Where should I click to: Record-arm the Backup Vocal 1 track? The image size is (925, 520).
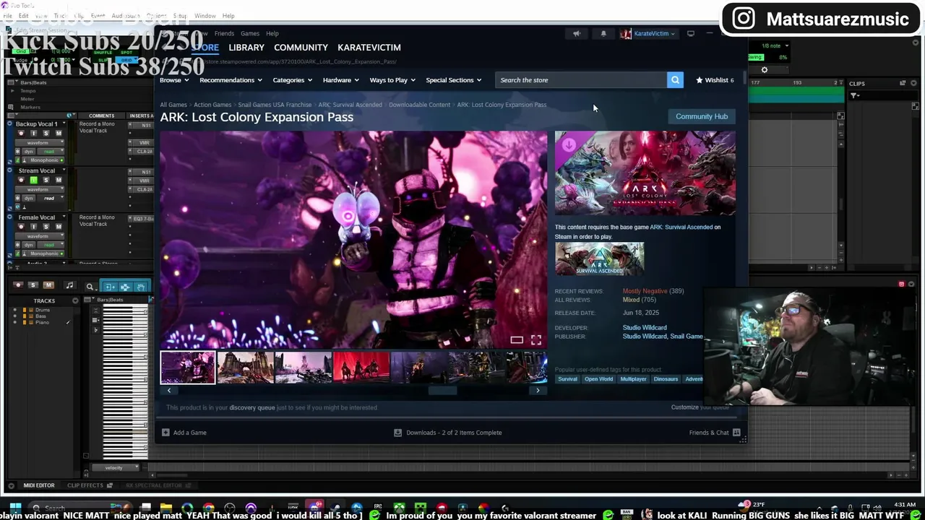click(21, 134)
